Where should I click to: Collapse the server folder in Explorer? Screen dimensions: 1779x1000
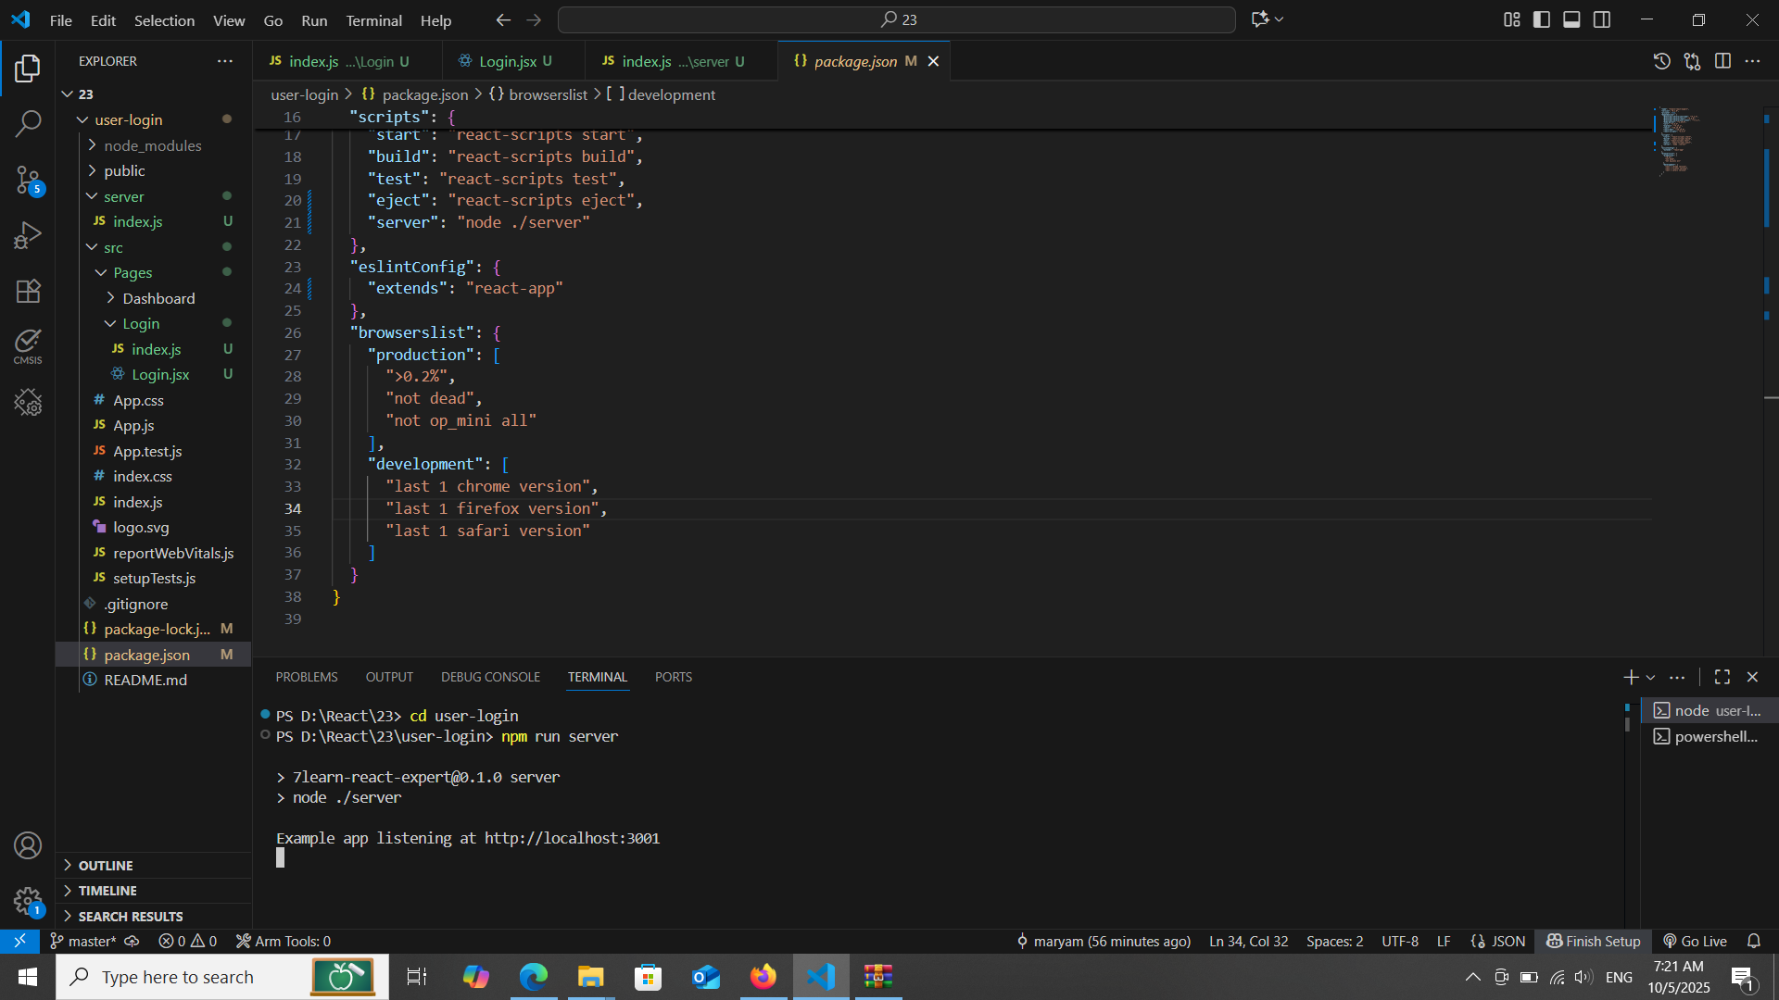coord(123,196)
